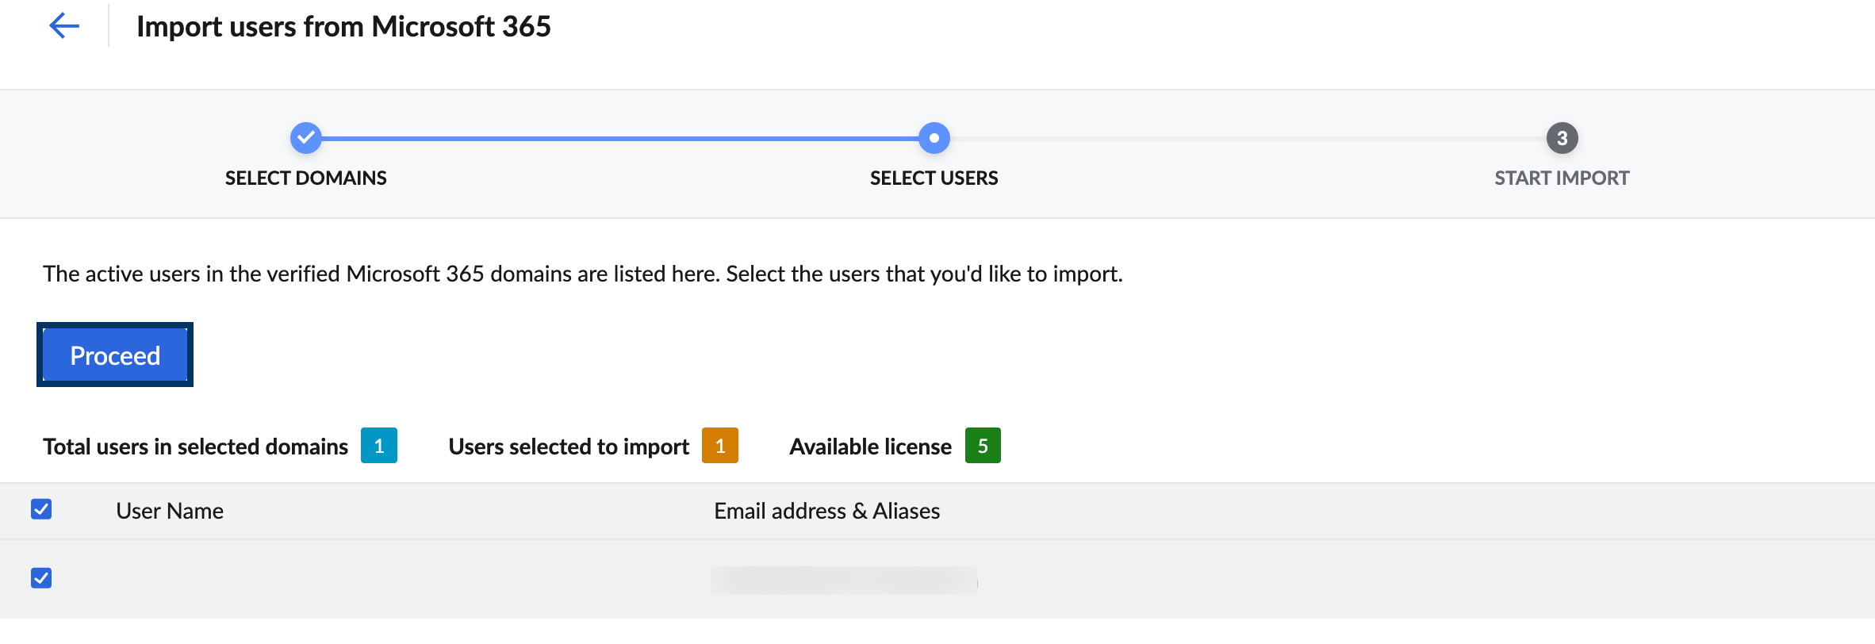1875x644 pixels.
Task: Click the Available license label
Action: click(x=870, y=447)
